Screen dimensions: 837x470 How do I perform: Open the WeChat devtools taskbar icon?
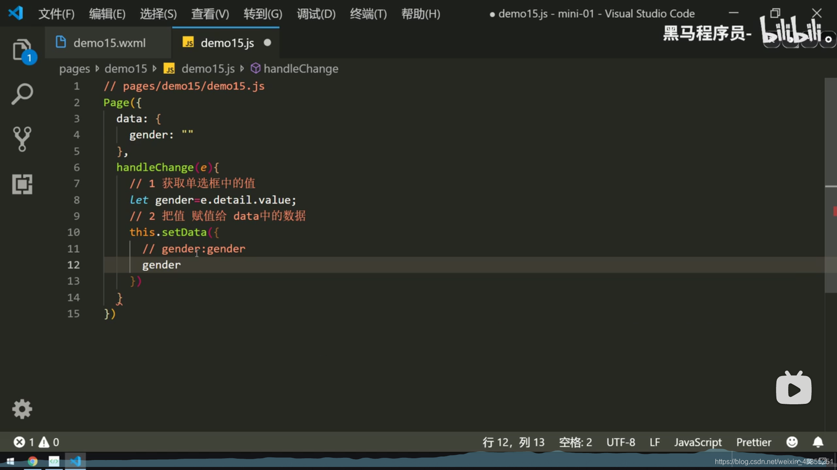coord(54,461)
